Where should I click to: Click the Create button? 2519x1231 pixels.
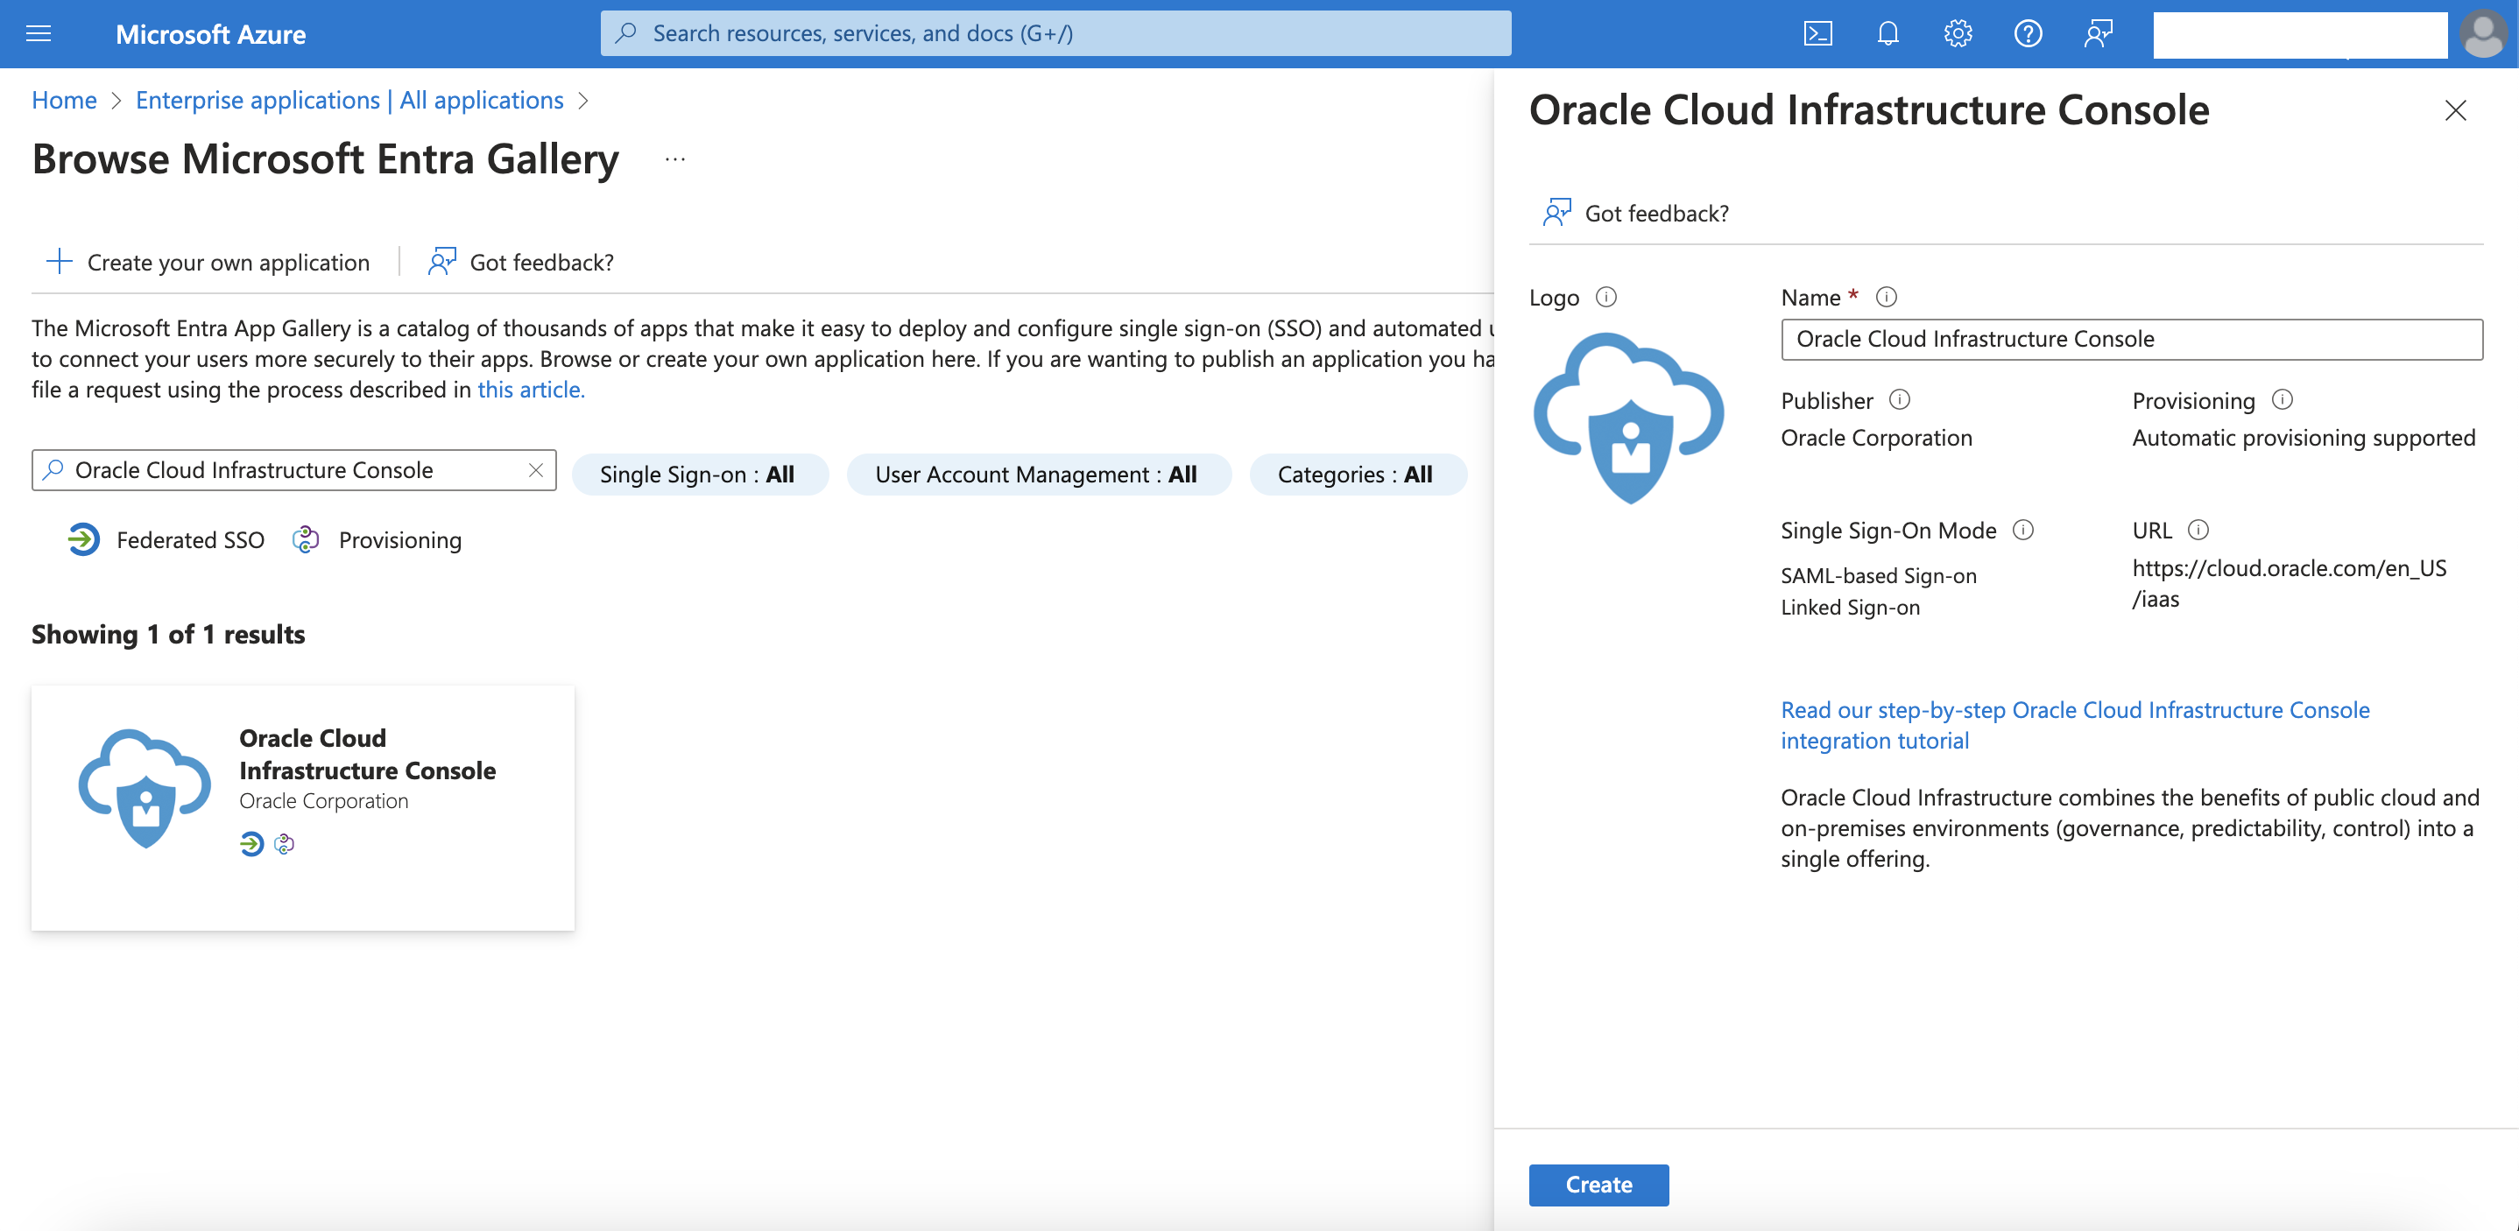pyautogui.click(x=1598, y=1184)
